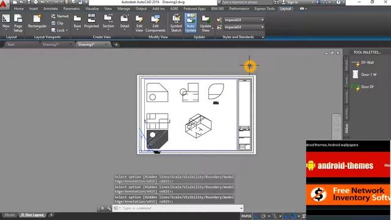The image size is (391, 220).
Task: Select the Rectangular viewport tool
Action: tap(37, 21)
